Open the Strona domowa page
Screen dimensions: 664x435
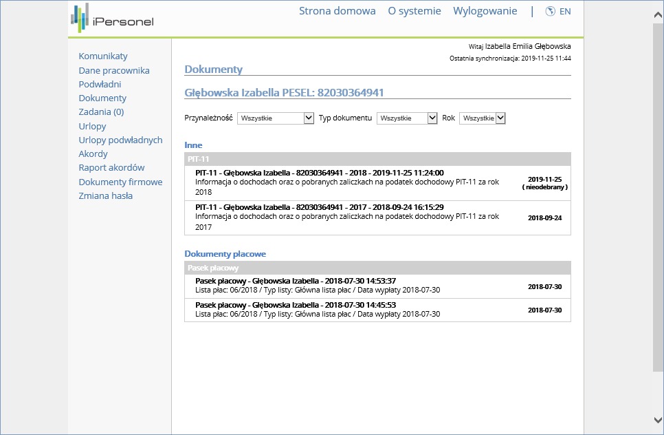[x=337, y=11]
